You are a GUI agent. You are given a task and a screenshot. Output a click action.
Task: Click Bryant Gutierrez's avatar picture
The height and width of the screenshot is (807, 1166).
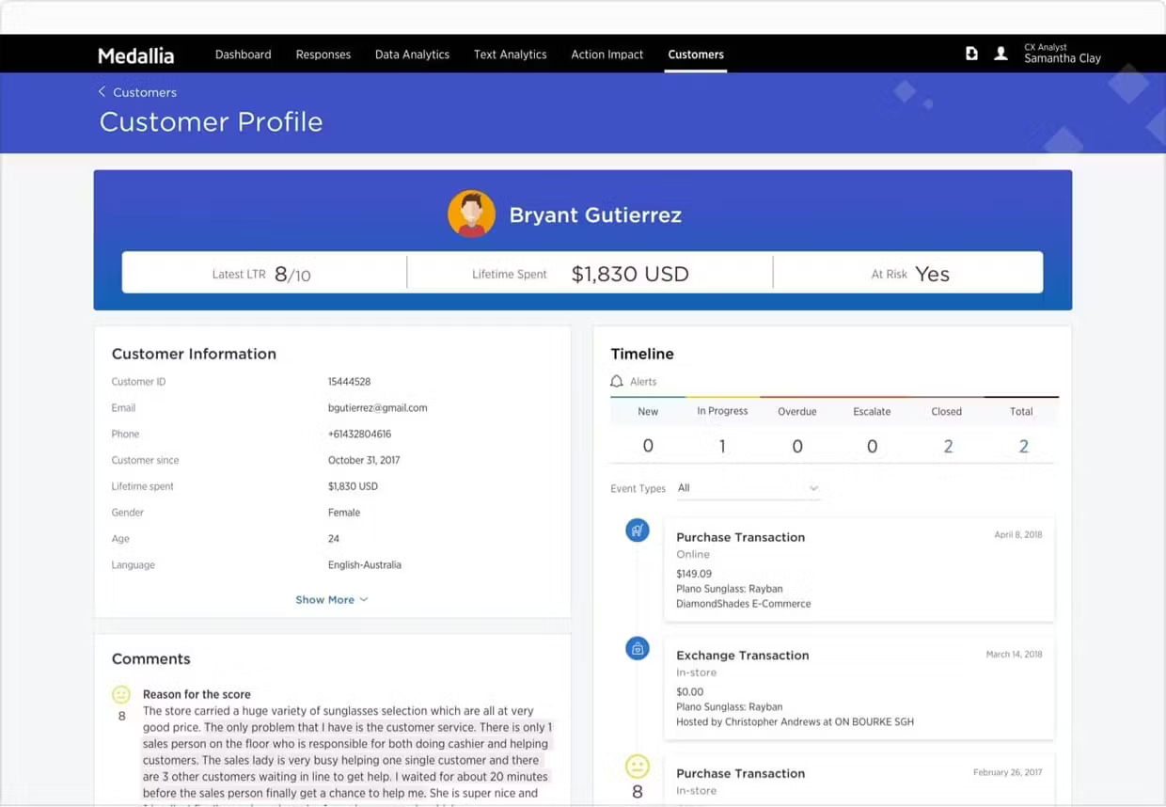(471, 213)
